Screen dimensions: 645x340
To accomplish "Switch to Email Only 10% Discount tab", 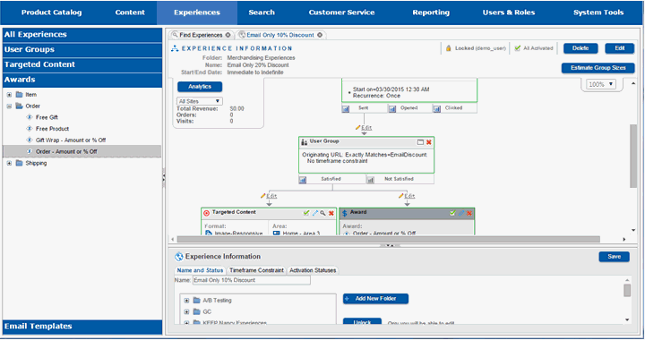I will coord(280,35).
